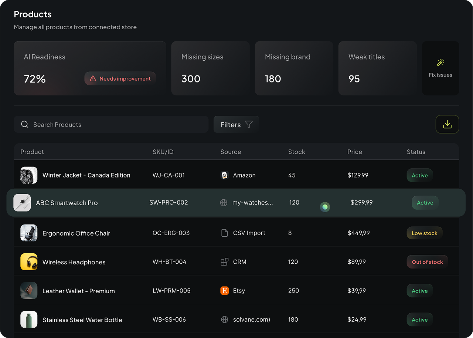Viewport: 473px width, 338px height.
Task: Sort products by the Price column header
Action: (x=355, y=152)
